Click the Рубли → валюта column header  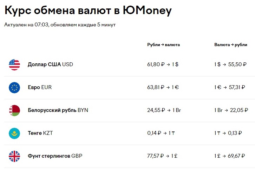click(163, 45)
